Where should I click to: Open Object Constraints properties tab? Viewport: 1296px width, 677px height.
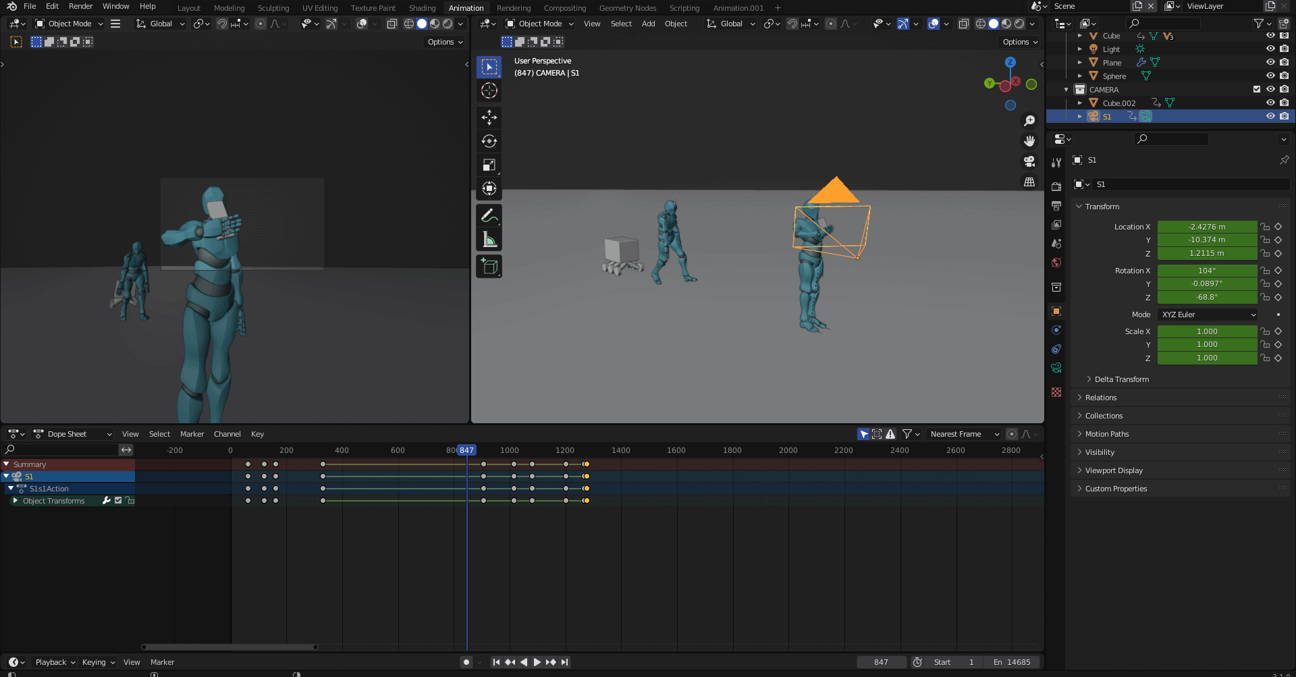tap(1056, 349)
